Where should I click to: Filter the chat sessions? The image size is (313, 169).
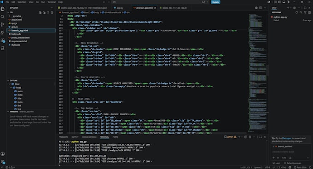click(305, 12)
